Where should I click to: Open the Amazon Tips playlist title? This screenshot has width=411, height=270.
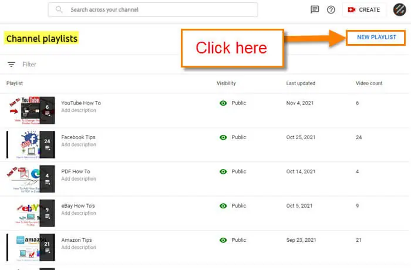(x=76, y=240)
